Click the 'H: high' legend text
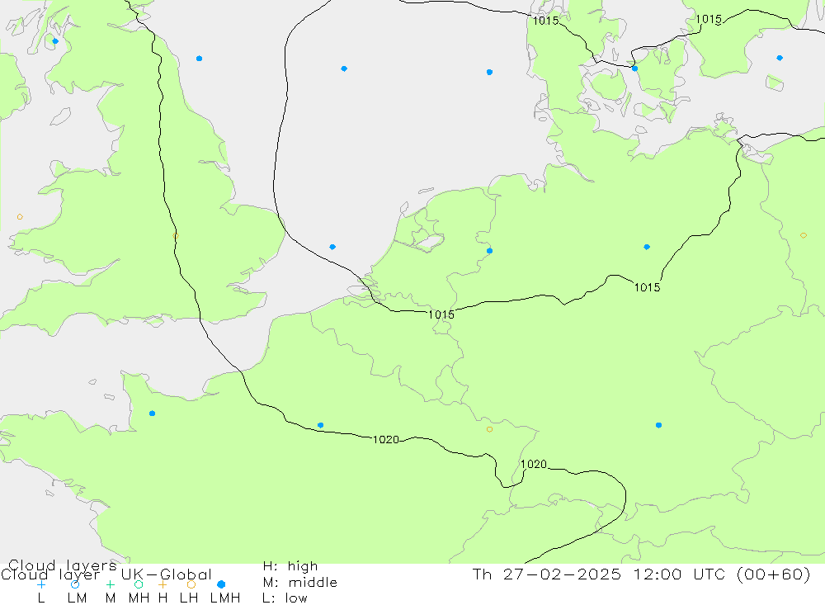Screen dimensions: 825x605 [x=290, y=566]
